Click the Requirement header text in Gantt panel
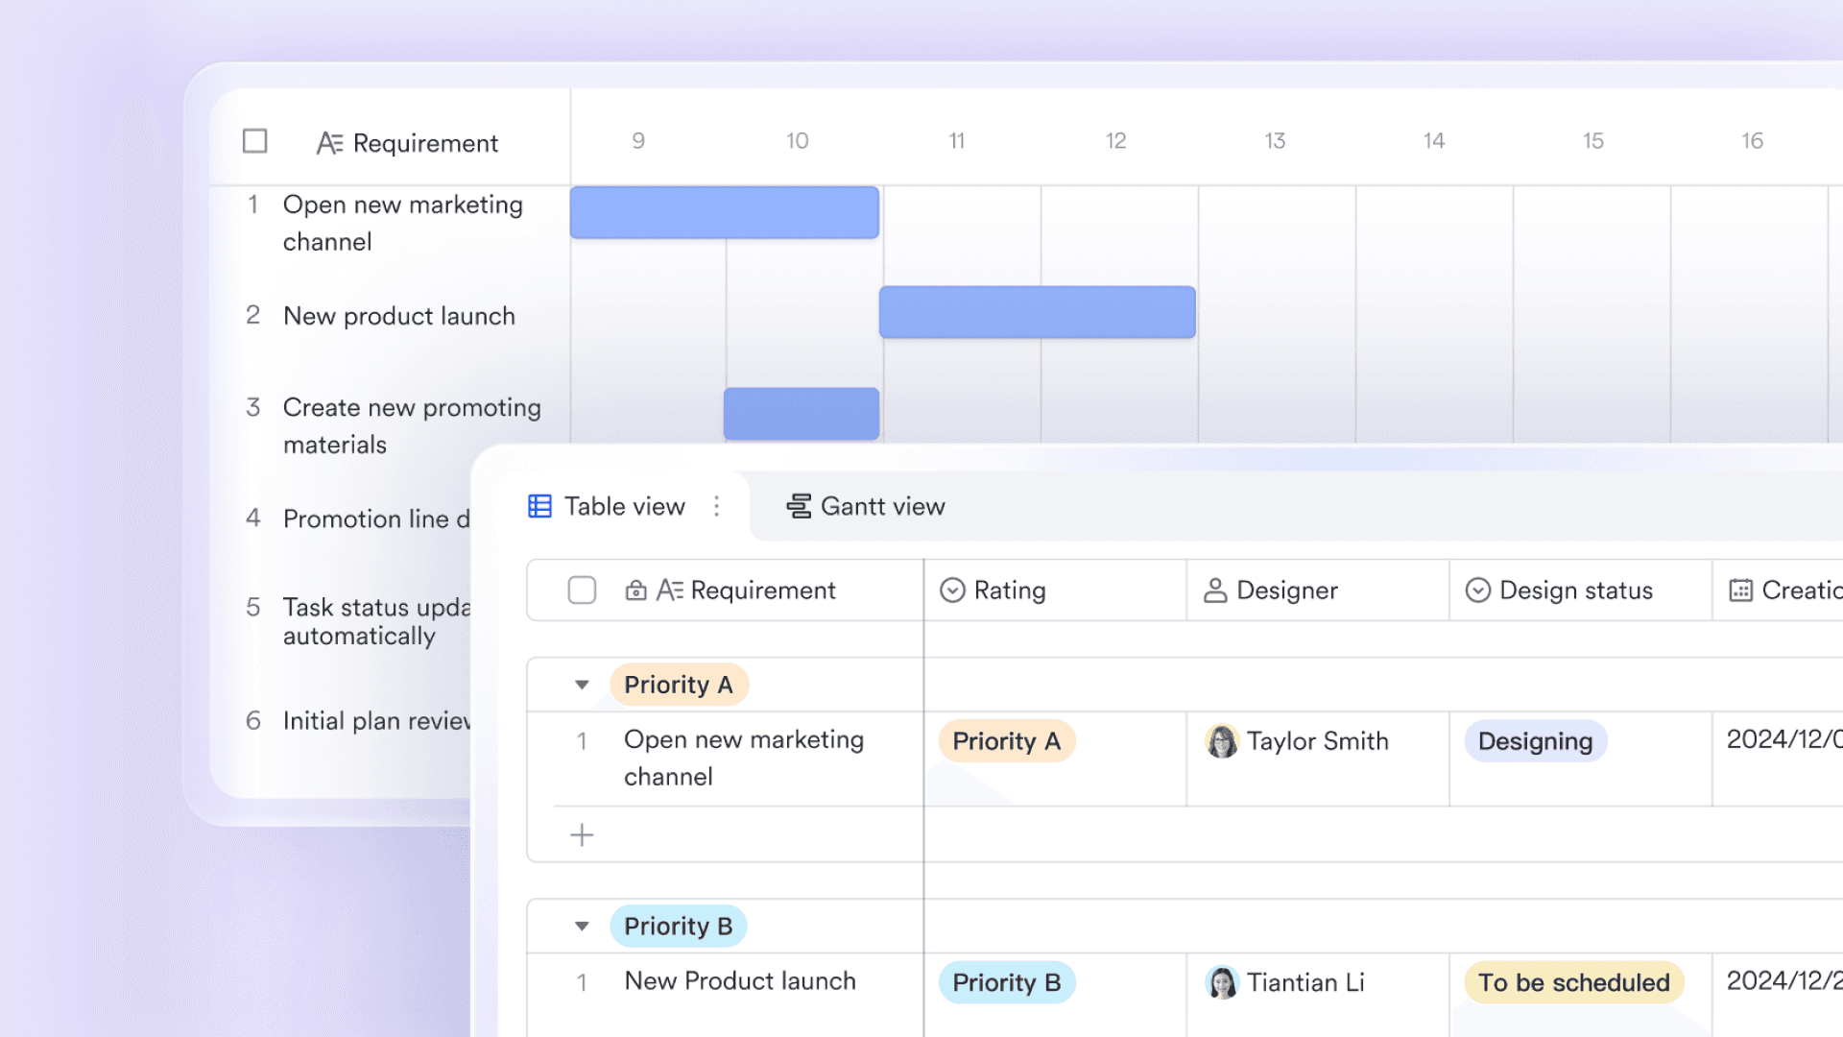The image size is (1843, 1037). click(x=425, y=143)
